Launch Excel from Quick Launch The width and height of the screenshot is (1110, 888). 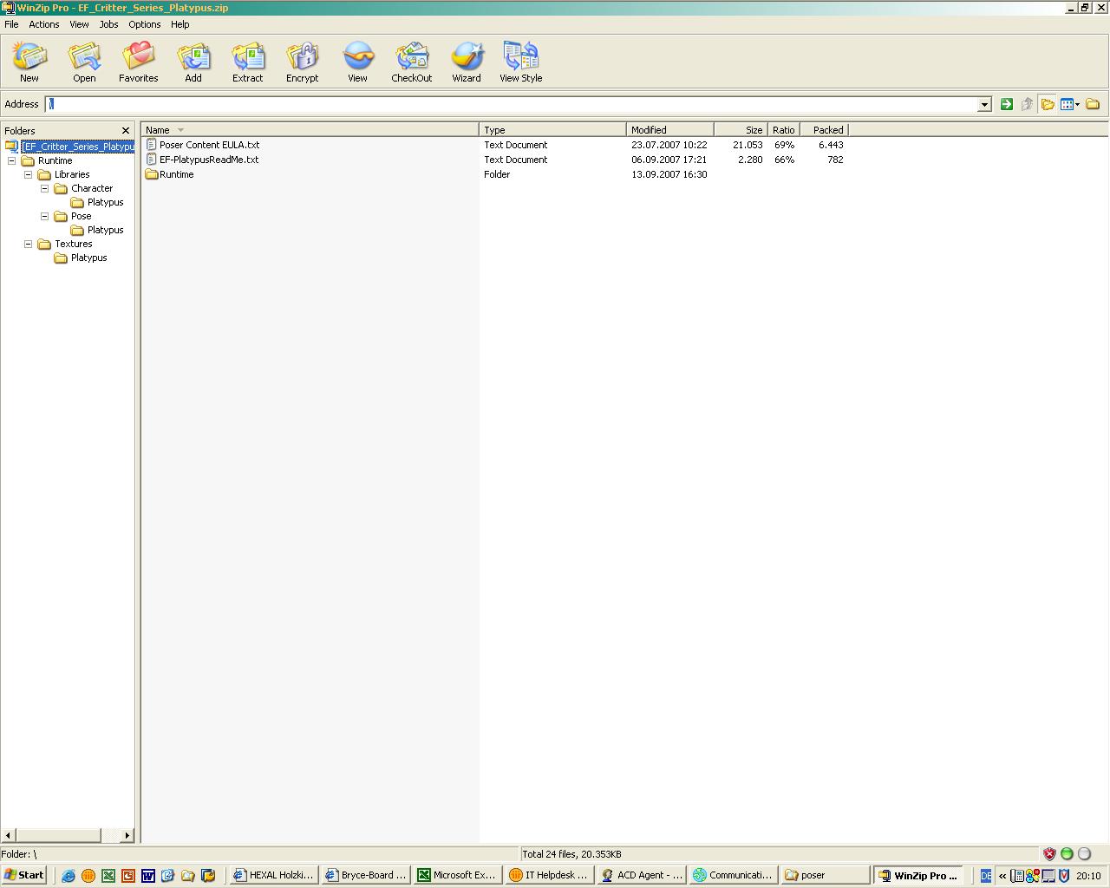(108, 876)
